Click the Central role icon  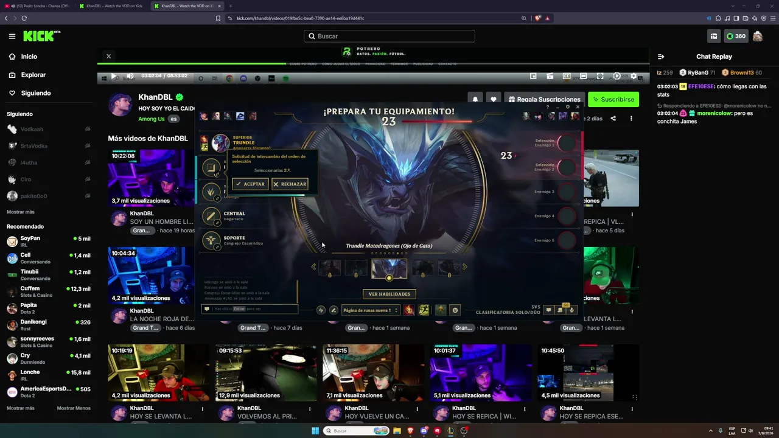point(211,216)
